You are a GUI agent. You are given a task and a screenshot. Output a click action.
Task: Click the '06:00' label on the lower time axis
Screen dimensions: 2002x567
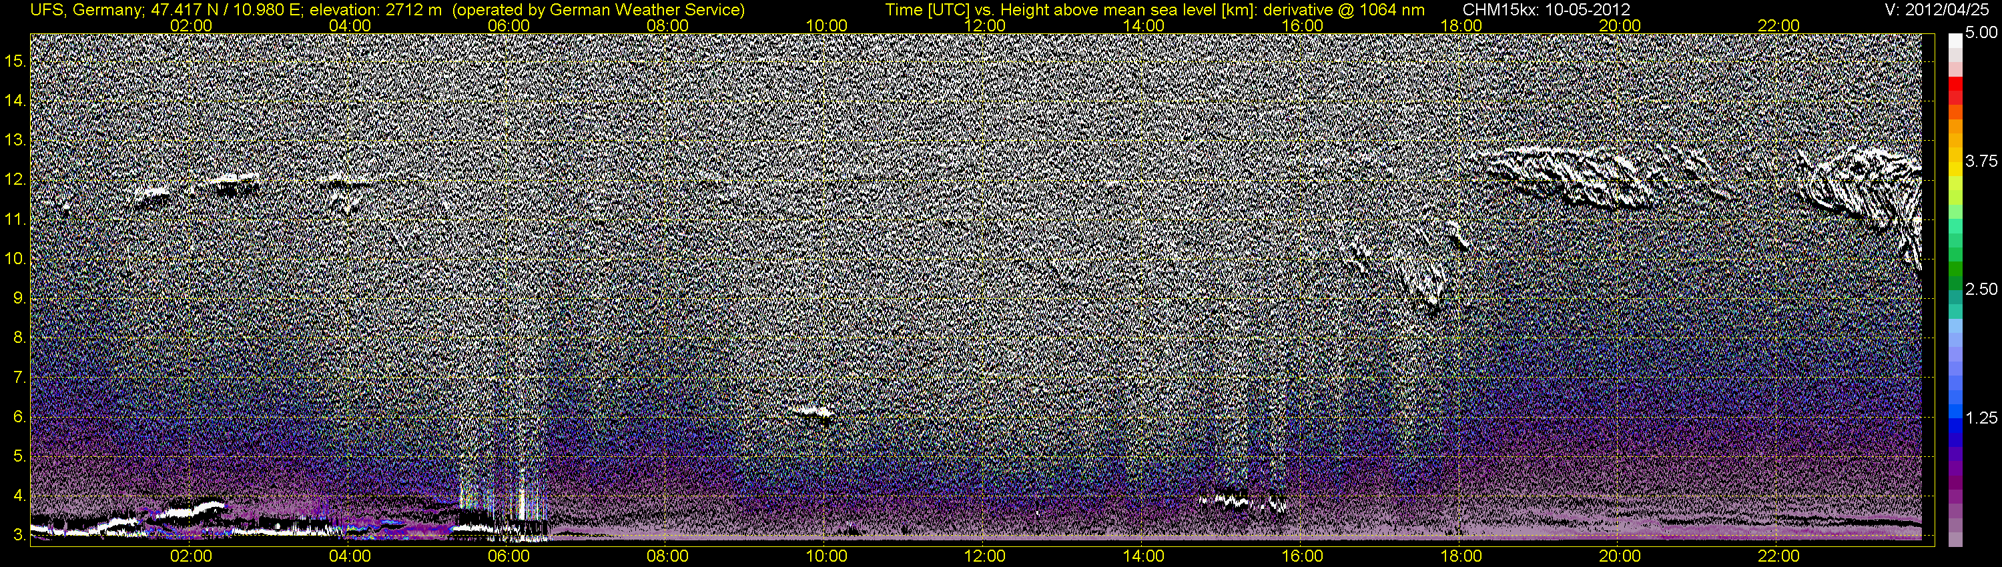509,556
